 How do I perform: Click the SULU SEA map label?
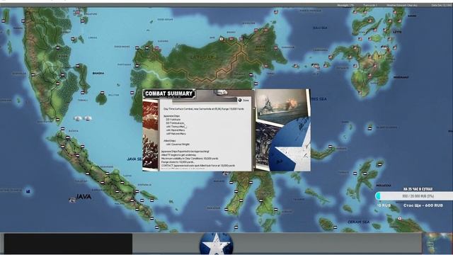[320, 28]
